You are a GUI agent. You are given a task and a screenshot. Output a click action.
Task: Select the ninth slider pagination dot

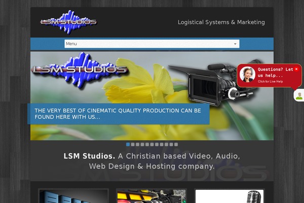pos(166,144)
